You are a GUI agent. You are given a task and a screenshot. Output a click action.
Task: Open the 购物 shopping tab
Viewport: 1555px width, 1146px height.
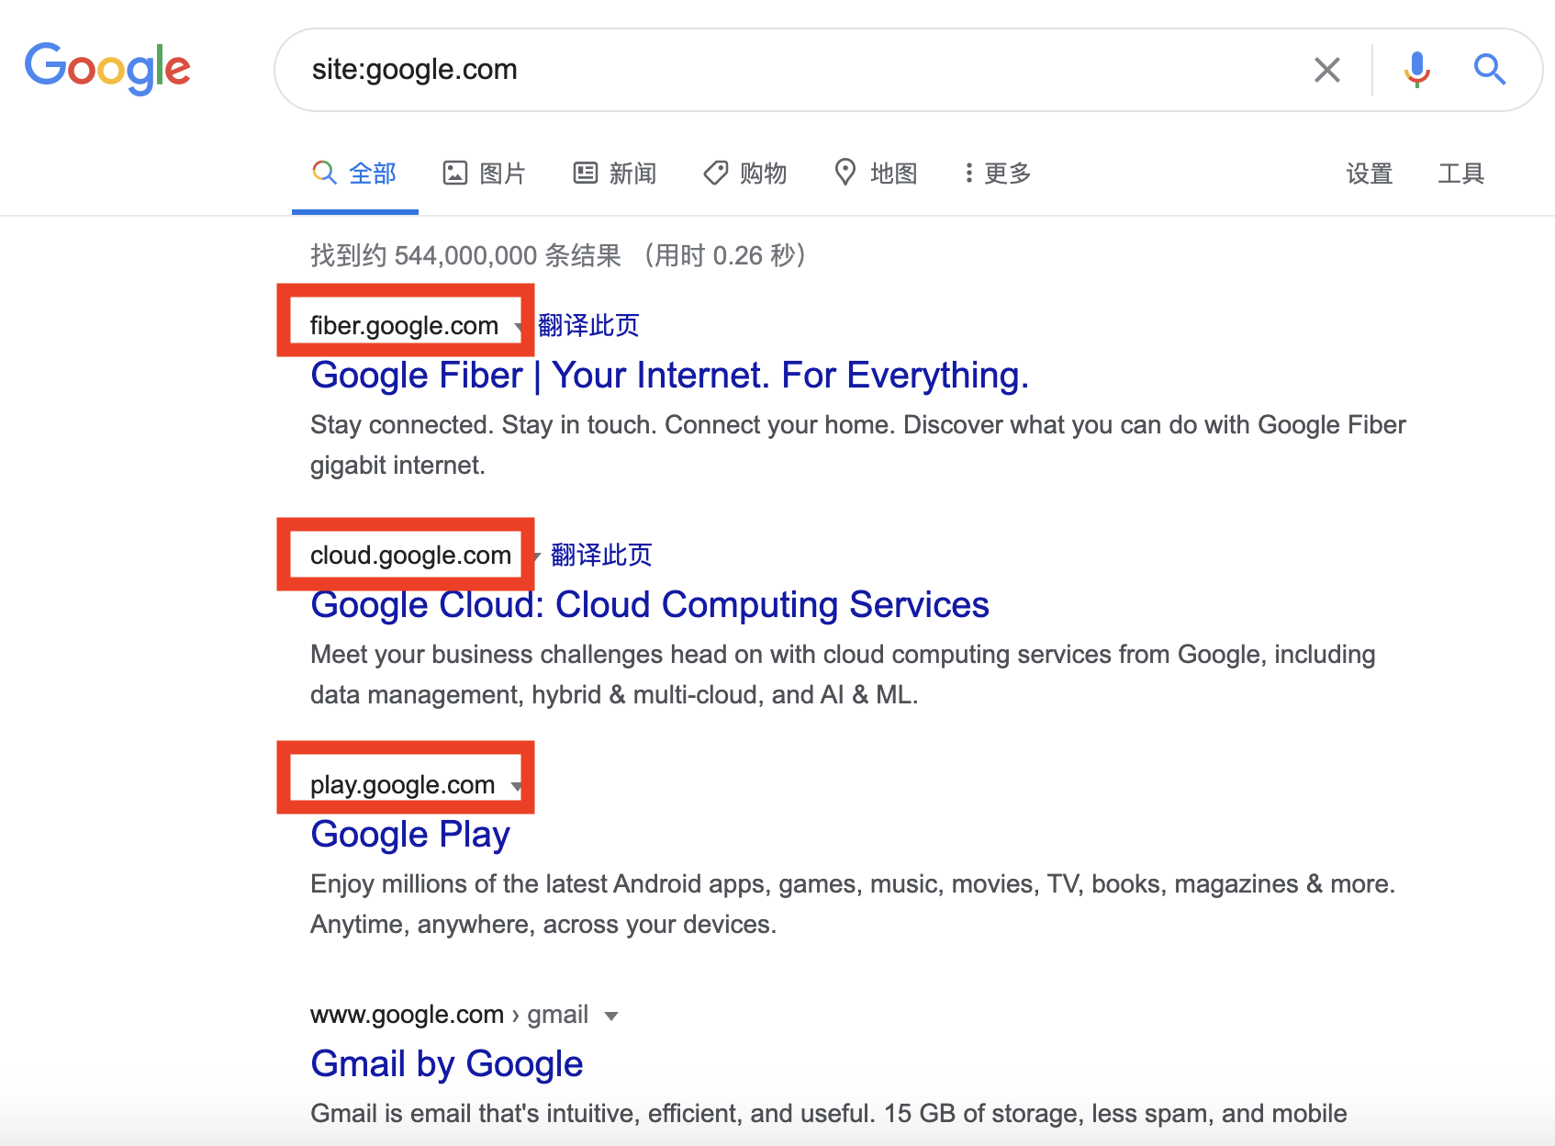(x=744, y=174)
